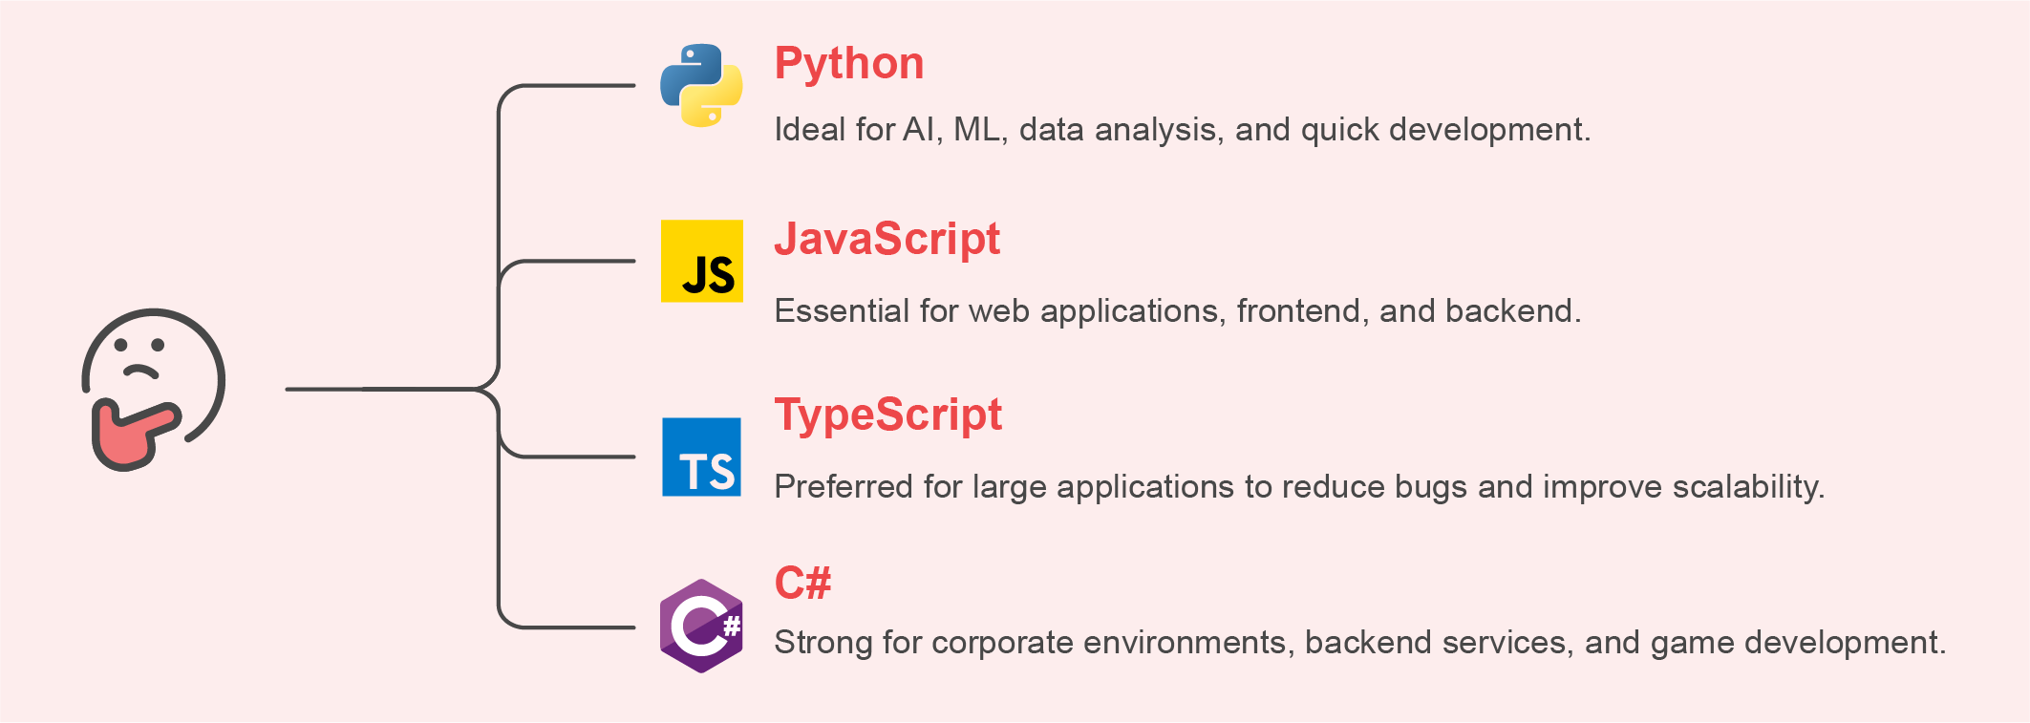The image size is (2030, 723).
Task: Click the small # symbol inside C# logo
Action: coord(732,627)
